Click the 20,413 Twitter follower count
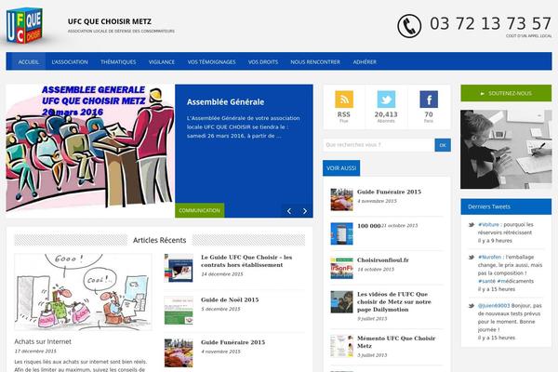The width and height of the screenshot is (558, 372). pos(386,114)
